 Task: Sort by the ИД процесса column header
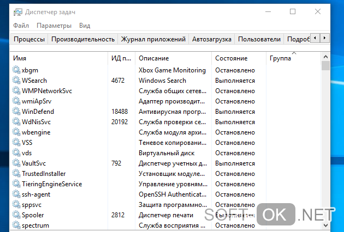point(121,58)
